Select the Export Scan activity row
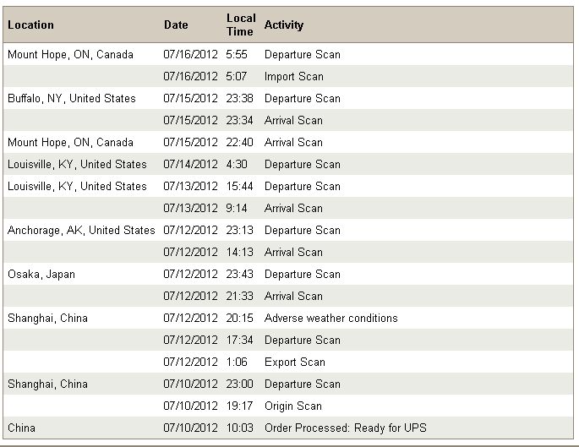 [x=288, y=362]
